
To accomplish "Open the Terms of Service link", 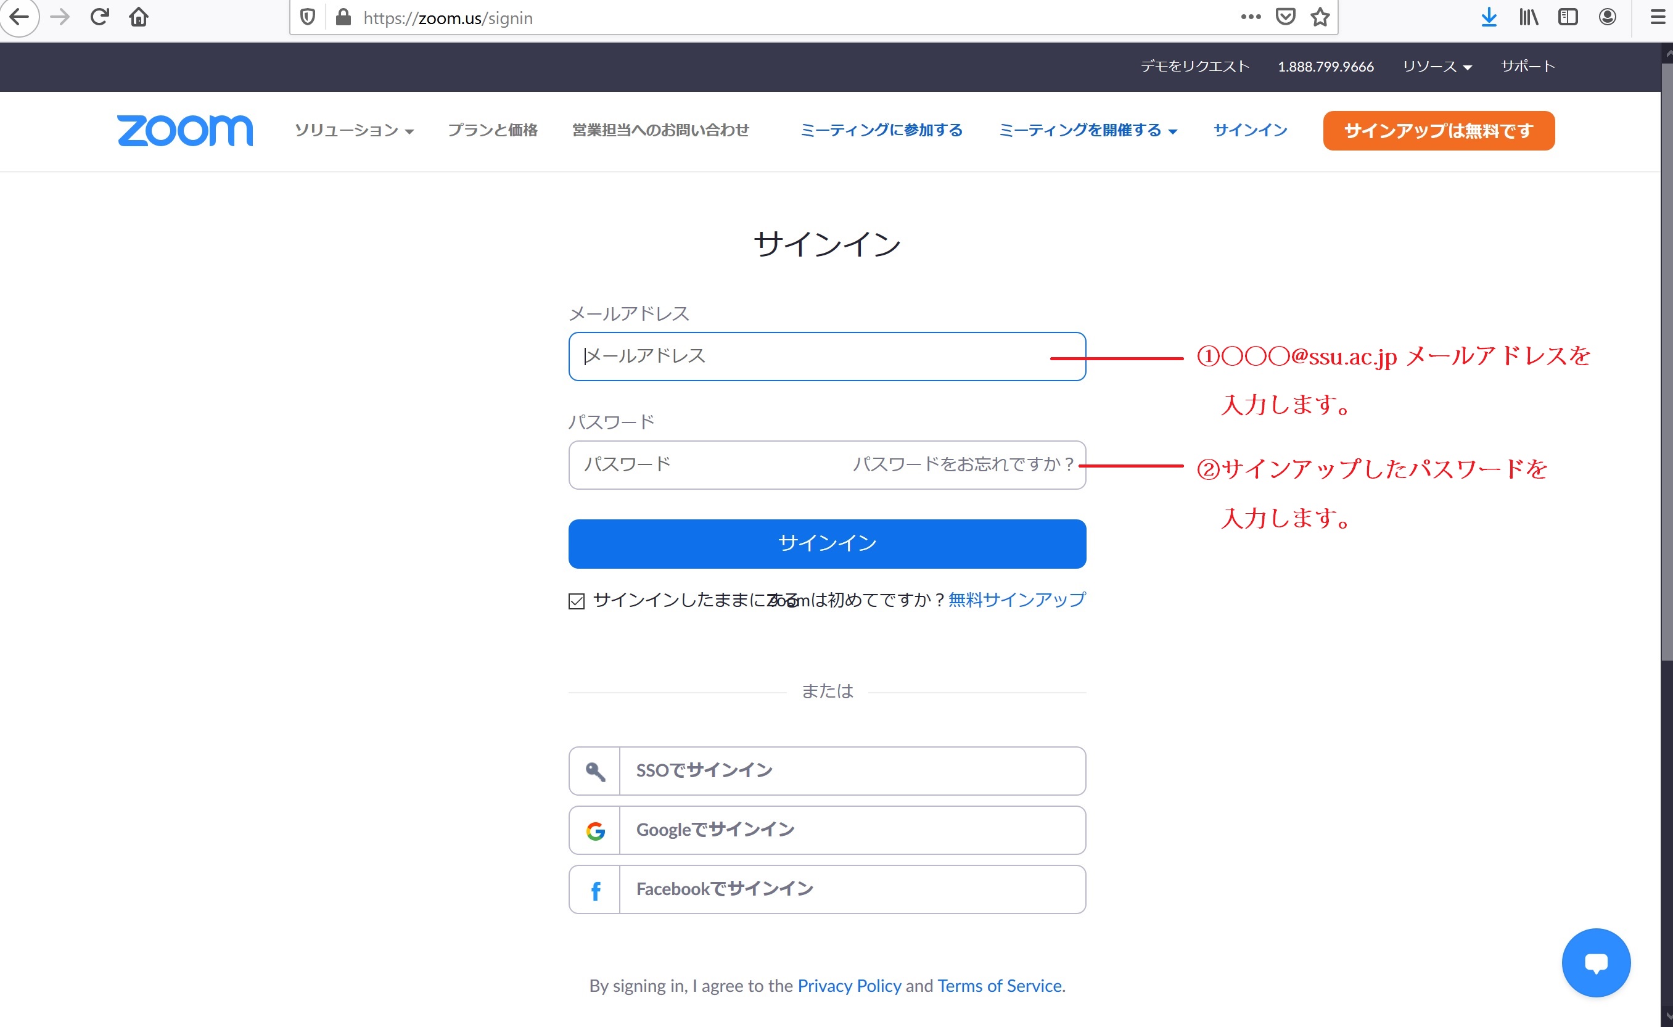I will (x=1000, y=986).
